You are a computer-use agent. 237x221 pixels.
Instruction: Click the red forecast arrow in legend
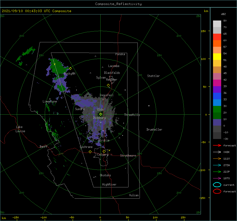point(217,145)
